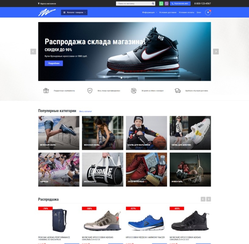
Task: Click the -79% discount badge
Action: pos(45,208)
